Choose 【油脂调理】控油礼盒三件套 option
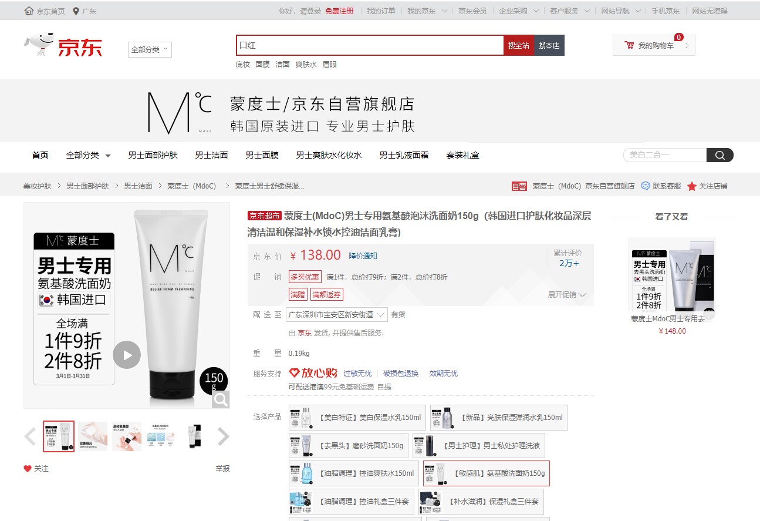 click(352, 502)
